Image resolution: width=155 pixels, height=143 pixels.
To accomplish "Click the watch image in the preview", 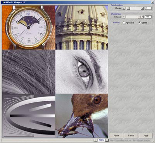I will point(29,27).
